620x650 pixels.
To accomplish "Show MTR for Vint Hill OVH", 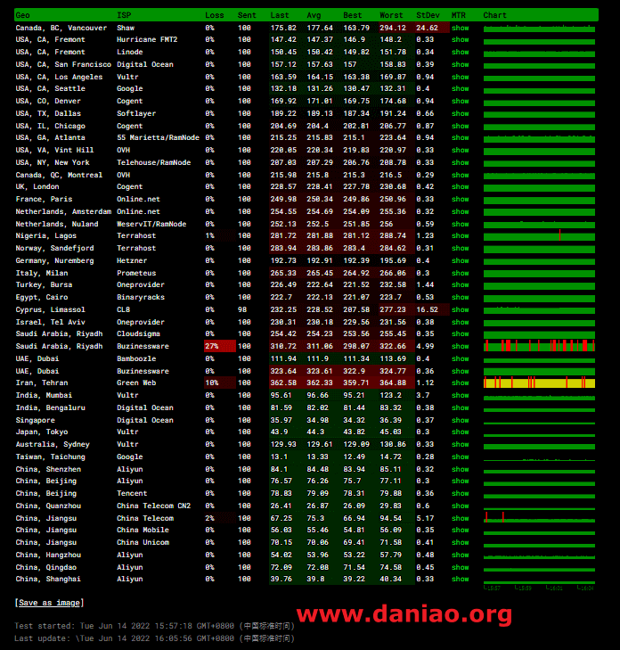I will click(461, 150).
